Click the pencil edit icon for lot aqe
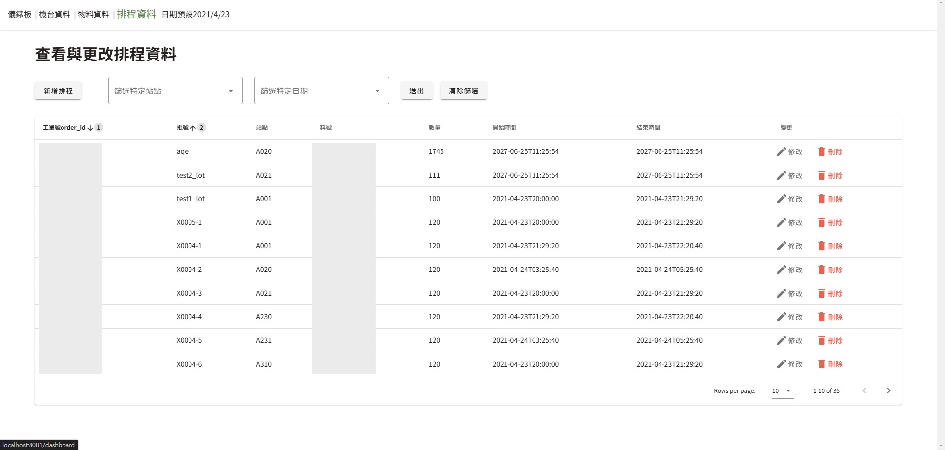Screen dimensions: 945x450 coord(781,151)
